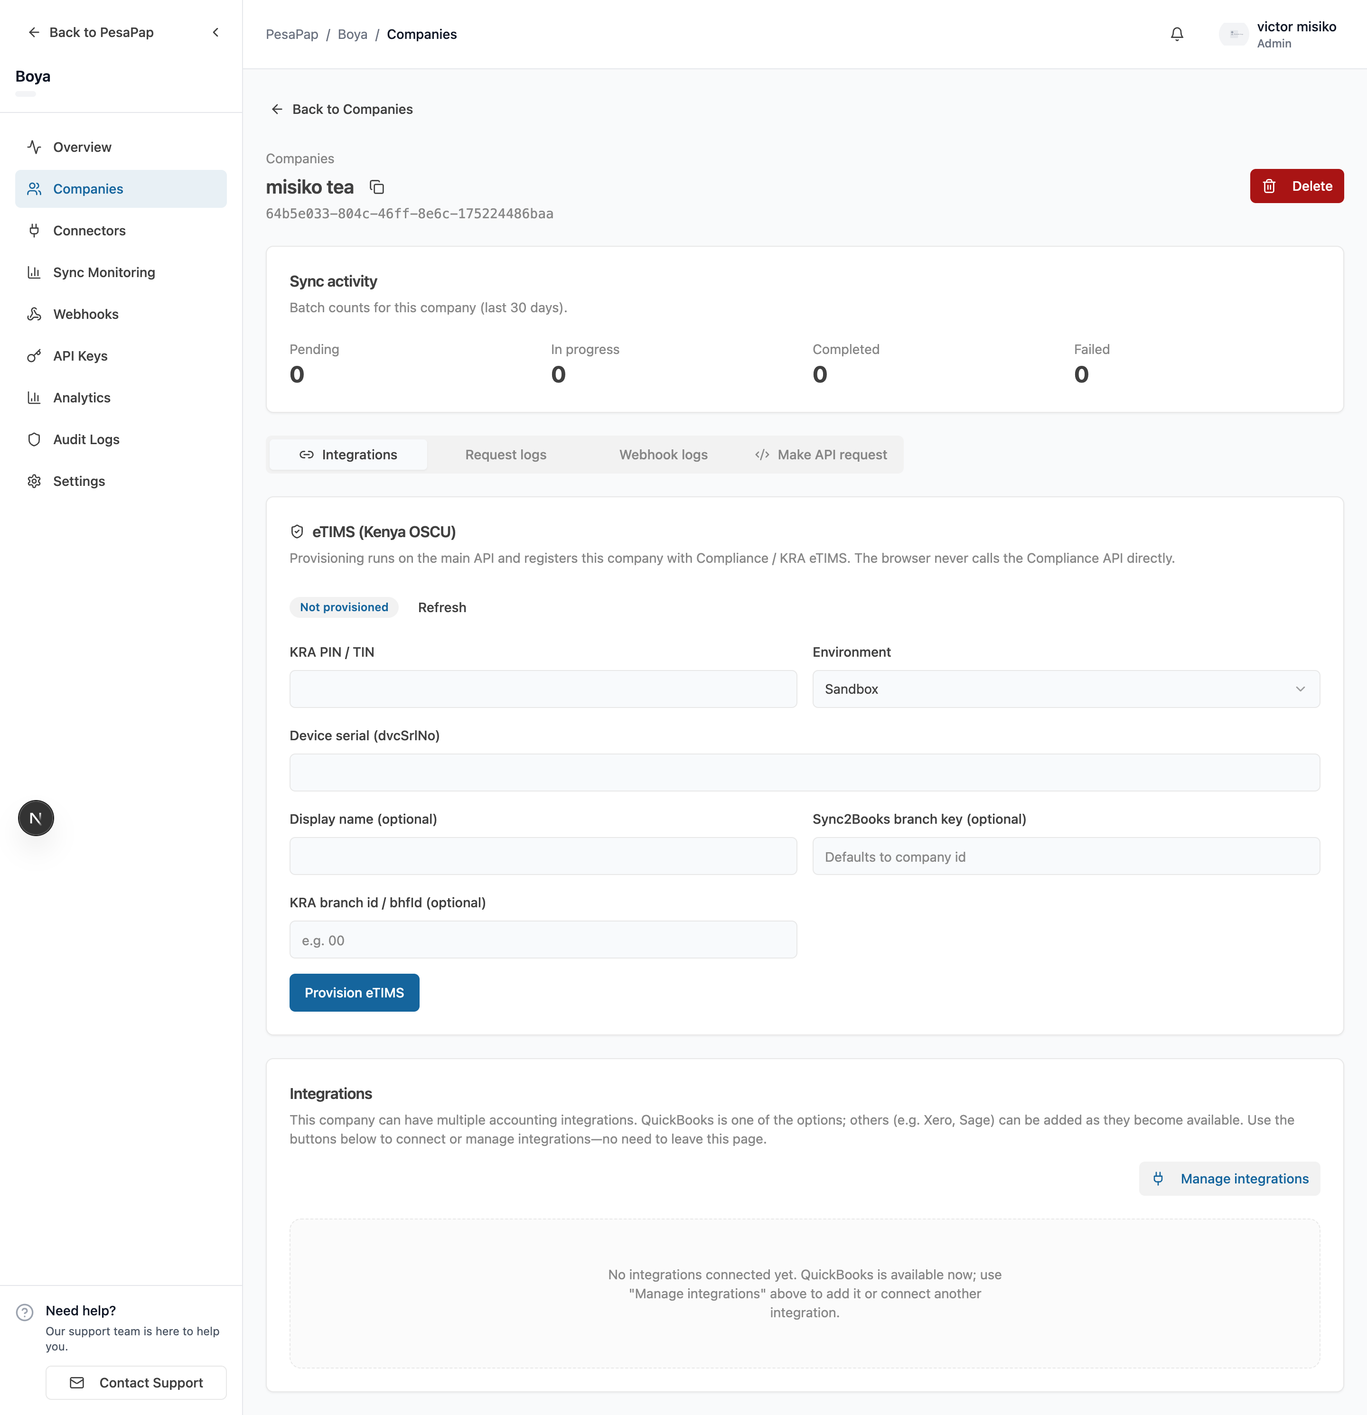Click the Failed batch count

click(1081, 375)
